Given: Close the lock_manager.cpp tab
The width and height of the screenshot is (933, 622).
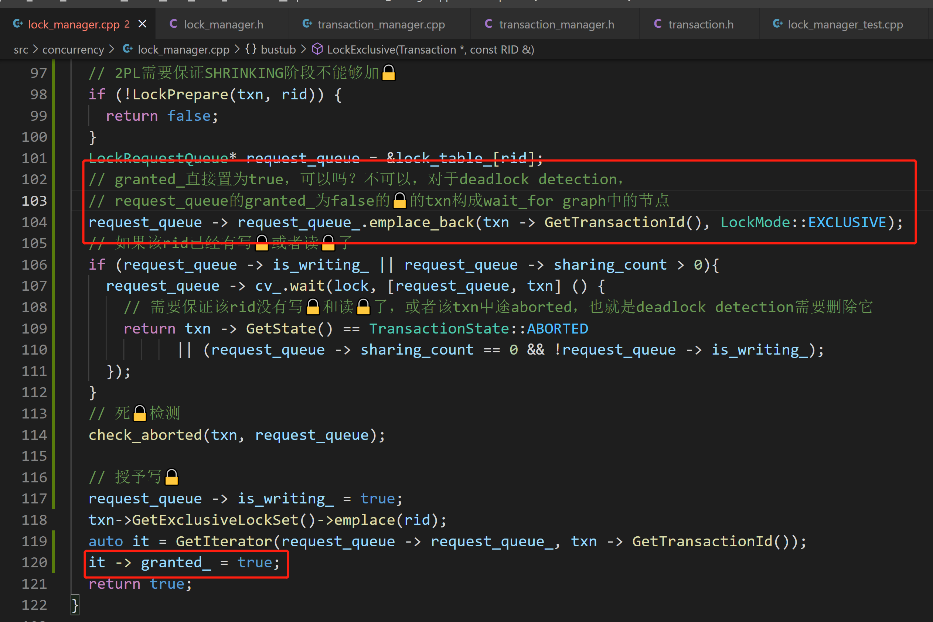Looking at the screenshot, I should [x=142, y=24].
